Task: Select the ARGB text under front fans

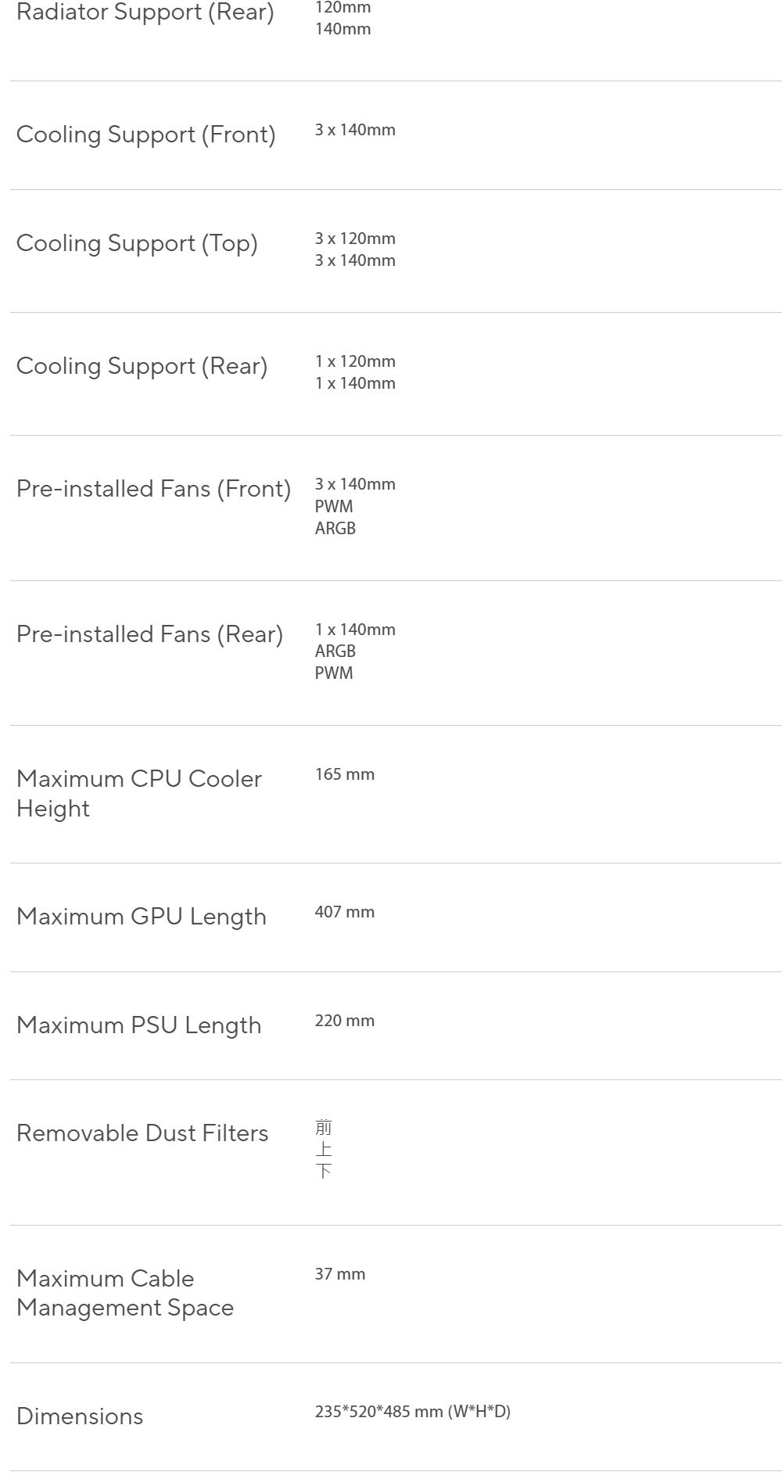Action: [335, 529]
